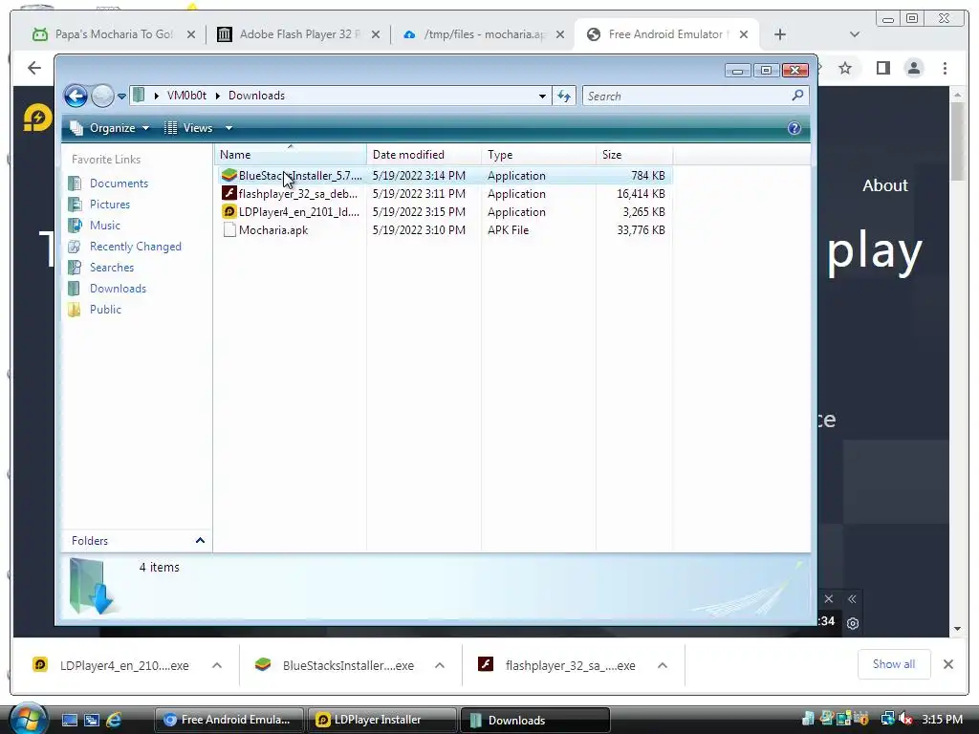Screen dimensions: 979x734
Task: Open the Organize menu
Action: tap(110, 128)
